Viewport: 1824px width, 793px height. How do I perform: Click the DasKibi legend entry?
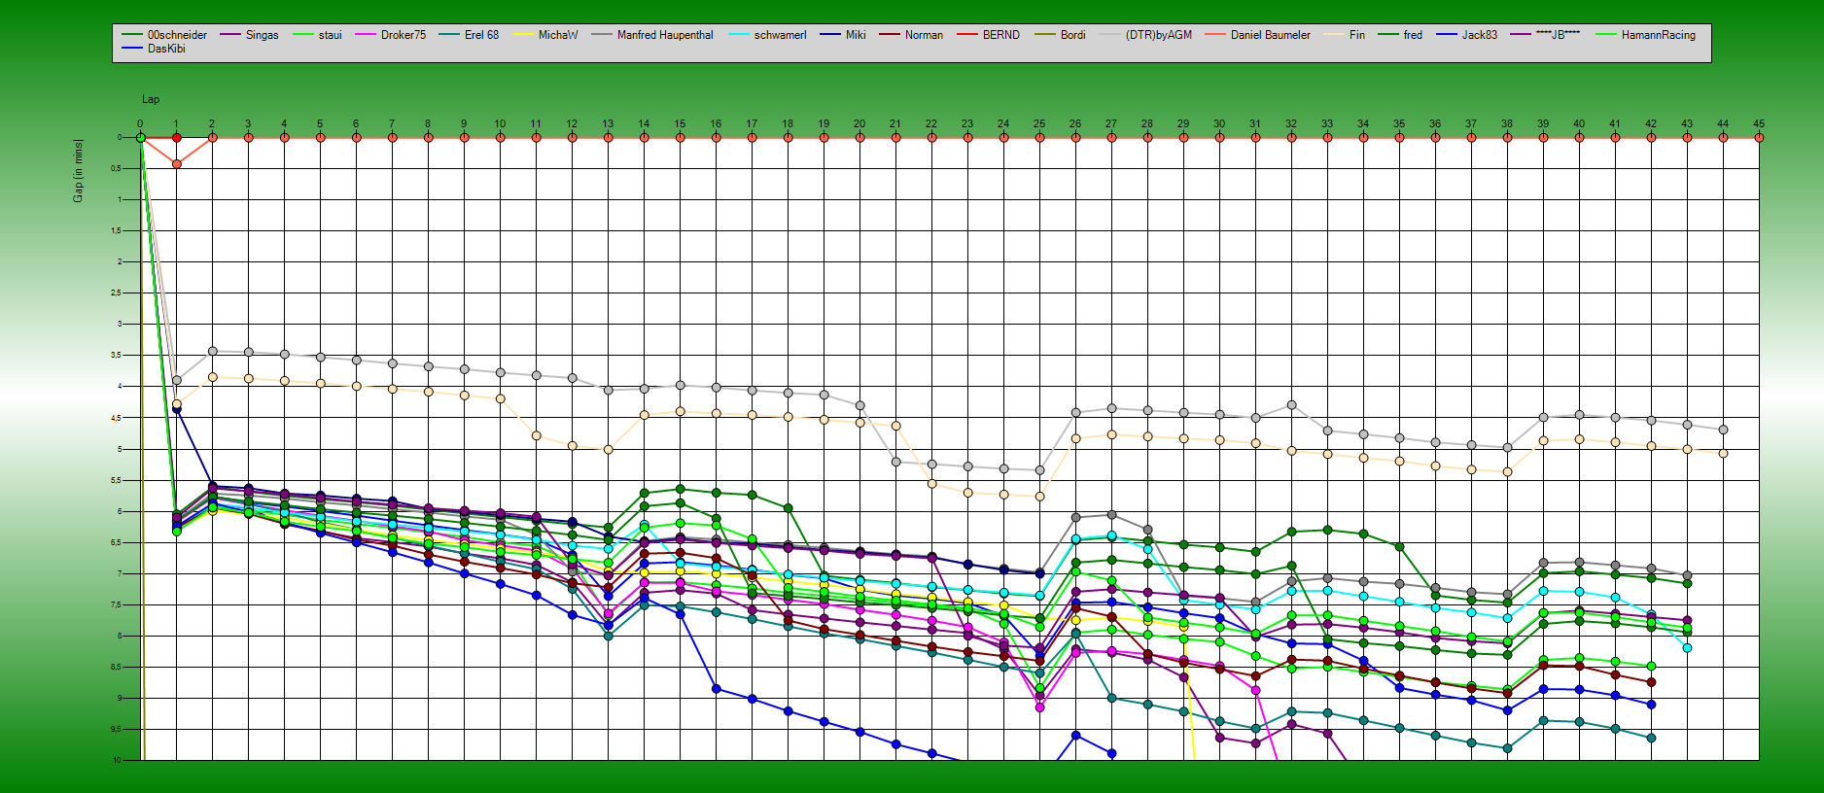click(154, 49)
